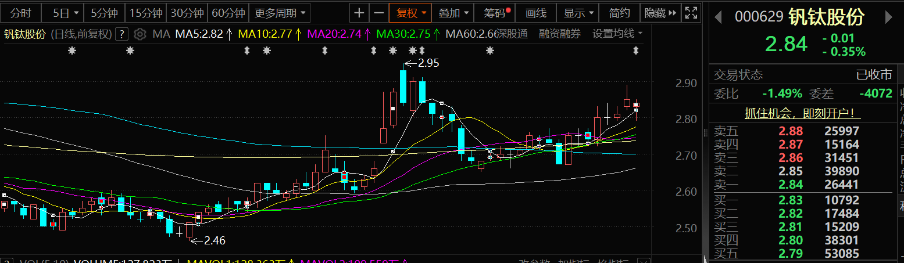Click the 隐藏 hide panel button
Image resolution: width=904 pixels, height=263 pixels.
pos(660,13)
